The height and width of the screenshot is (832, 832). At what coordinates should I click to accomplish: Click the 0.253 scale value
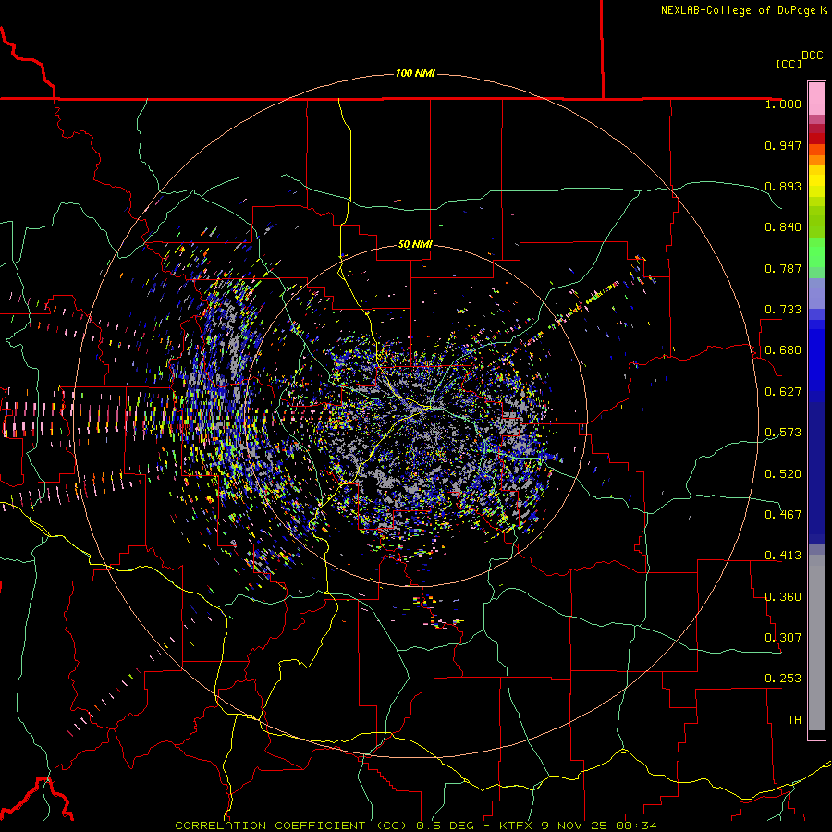783,679
